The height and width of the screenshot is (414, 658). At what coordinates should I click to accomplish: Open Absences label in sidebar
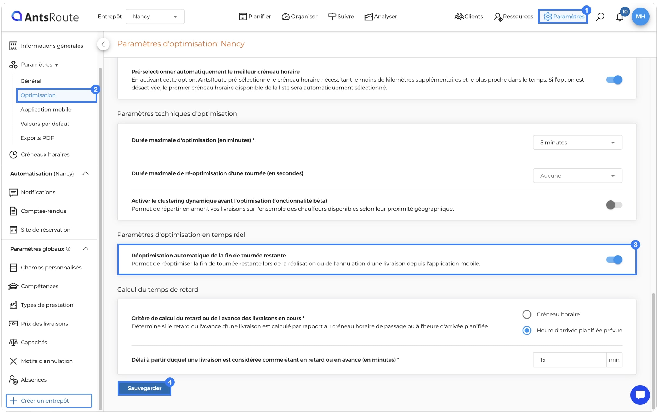click(x=34, y=380)
